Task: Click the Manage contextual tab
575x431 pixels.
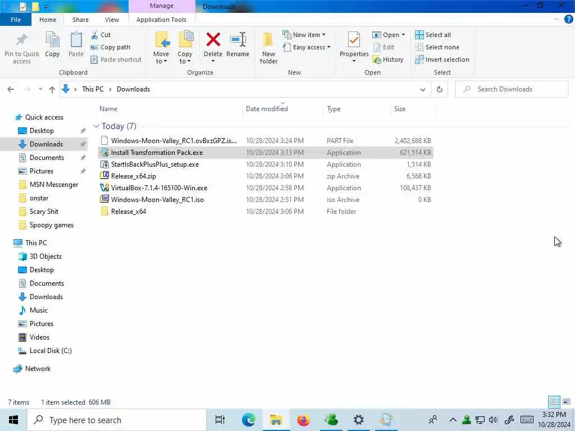Action: click(161, 6)
